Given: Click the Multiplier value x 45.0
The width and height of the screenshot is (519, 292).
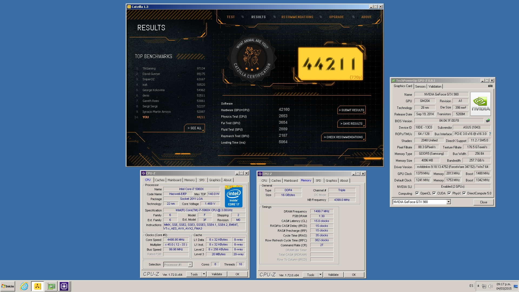Looking at the screenshot, I should [x=176, y=244].
